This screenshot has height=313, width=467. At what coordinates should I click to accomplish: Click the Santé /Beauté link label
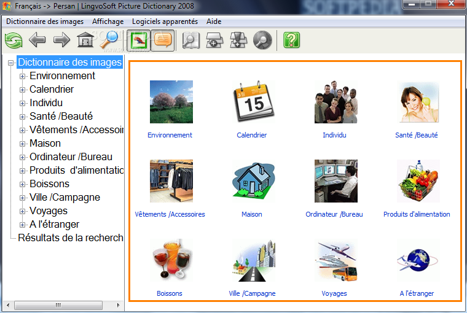[x=417, y=135]
